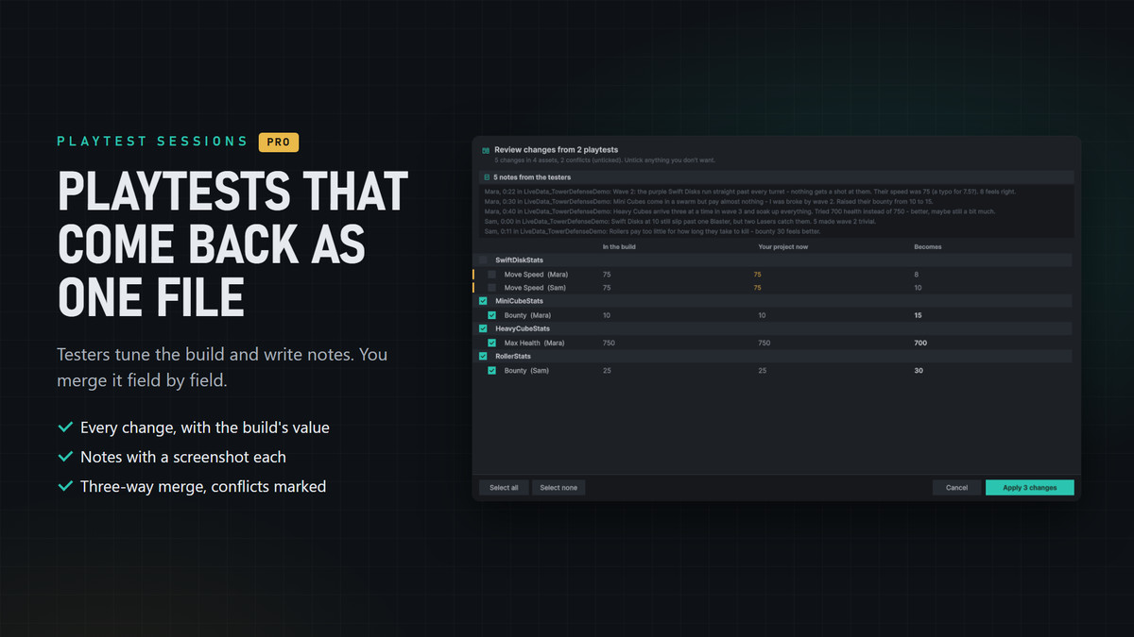Click the checkmark beside 'Every change, with the build's value'

[x=65, y=427]
